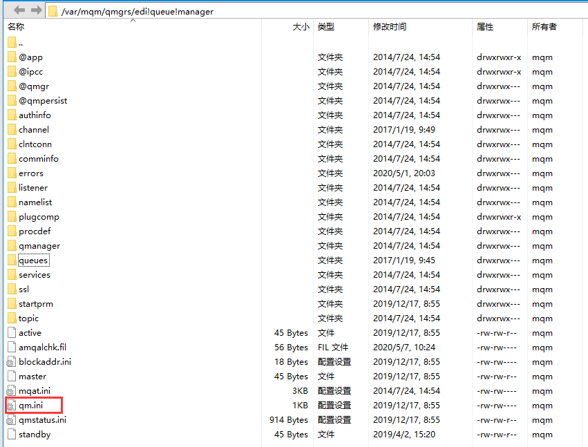Click the back navigation arrow
The height and width of the screenshot is (447, 588).
point(19,10)
